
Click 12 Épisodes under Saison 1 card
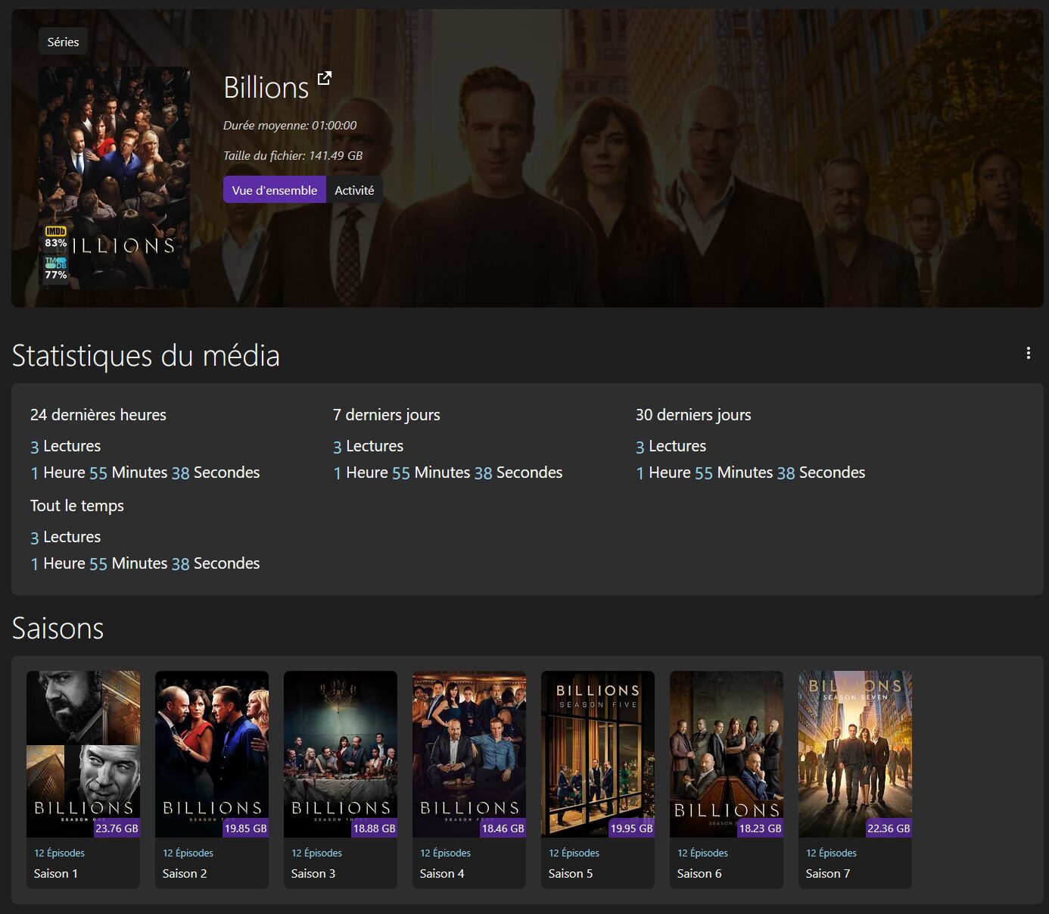coord(59,853)
